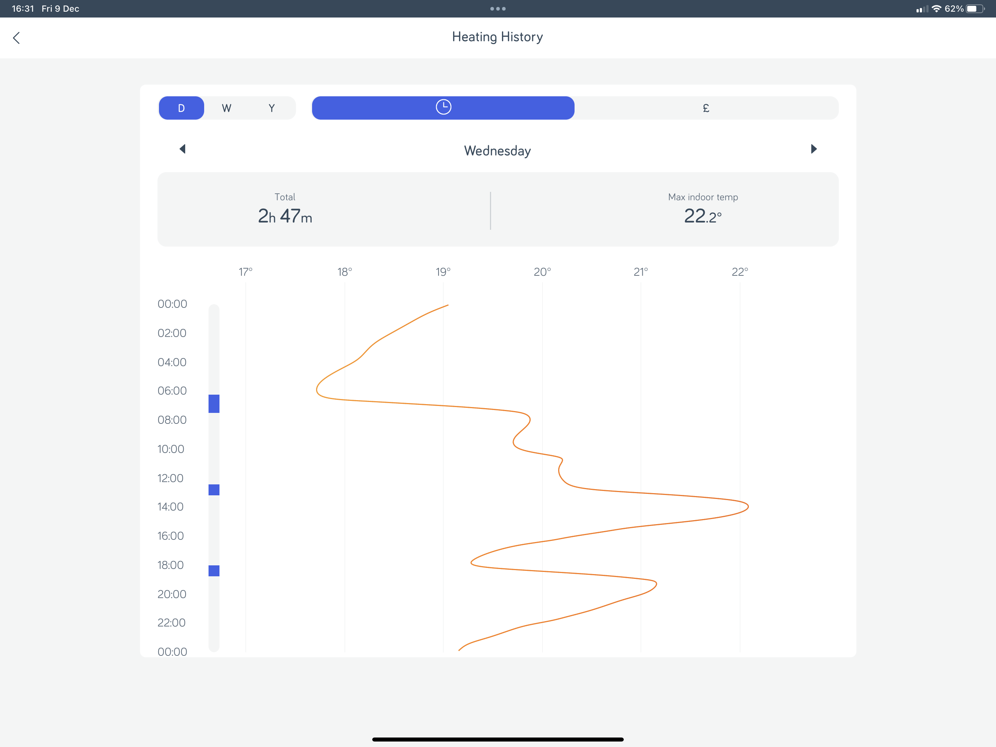Tap the 21° temperature axis label
Screen dimensions: 996x747
641,272
